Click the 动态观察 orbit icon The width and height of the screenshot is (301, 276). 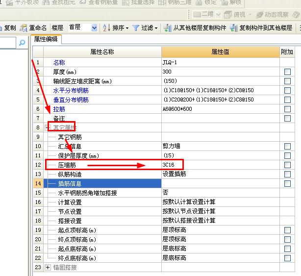click(x=259, y=15)
